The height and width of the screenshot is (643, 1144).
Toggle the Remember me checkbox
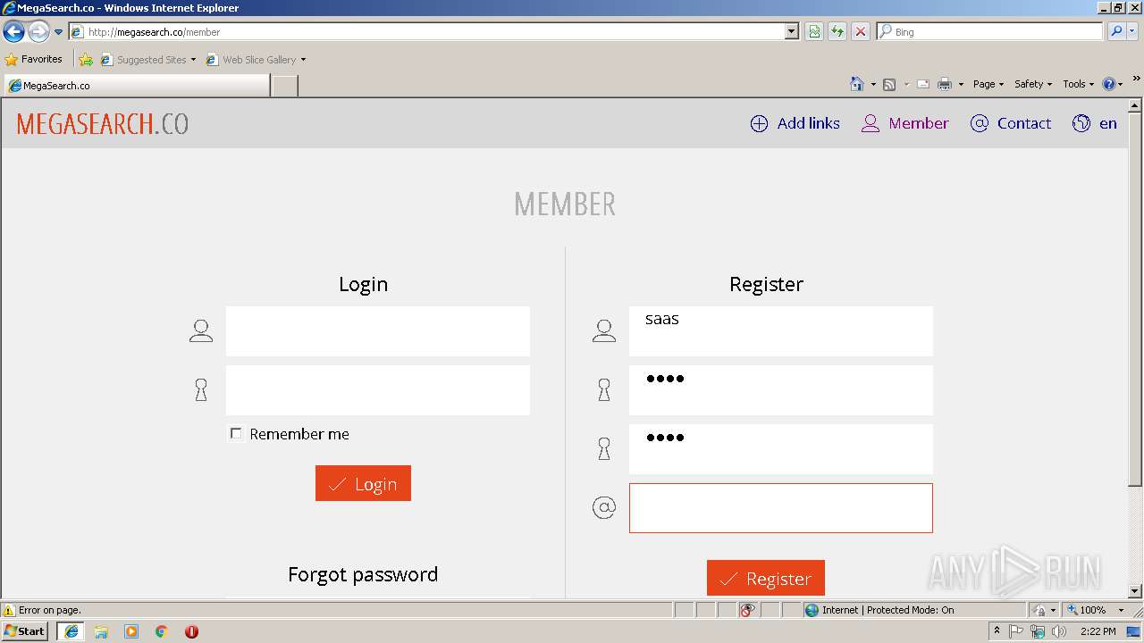pyautogui.click(x=236, y=433)
